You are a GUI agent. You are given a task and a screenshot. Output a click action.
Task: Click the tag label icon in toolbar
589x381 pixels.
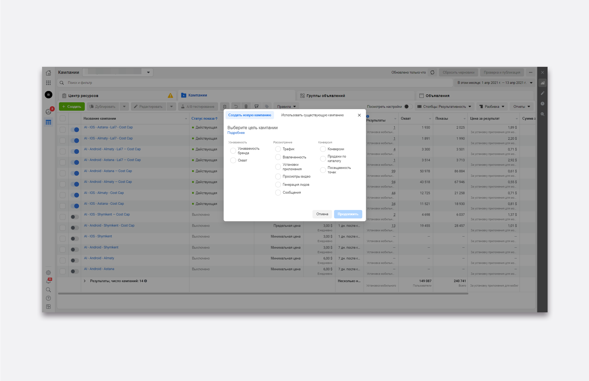[x=267, y=107]
